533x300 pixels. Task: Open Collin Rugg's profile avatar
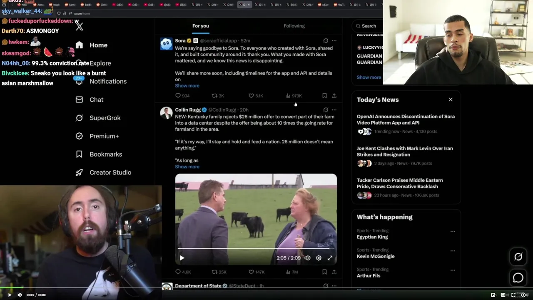(166, 113)
